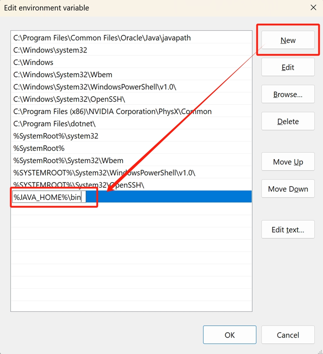Click the New button

(288, 40)
